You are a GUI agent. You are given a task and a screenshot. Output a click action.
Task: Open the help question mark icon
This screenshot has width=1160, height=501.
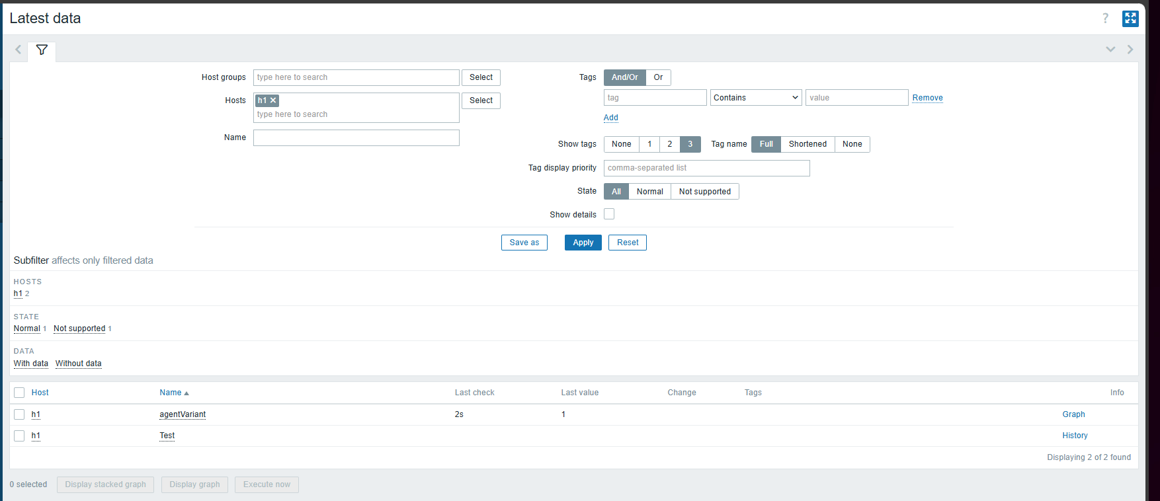(x=1105, y=19)
